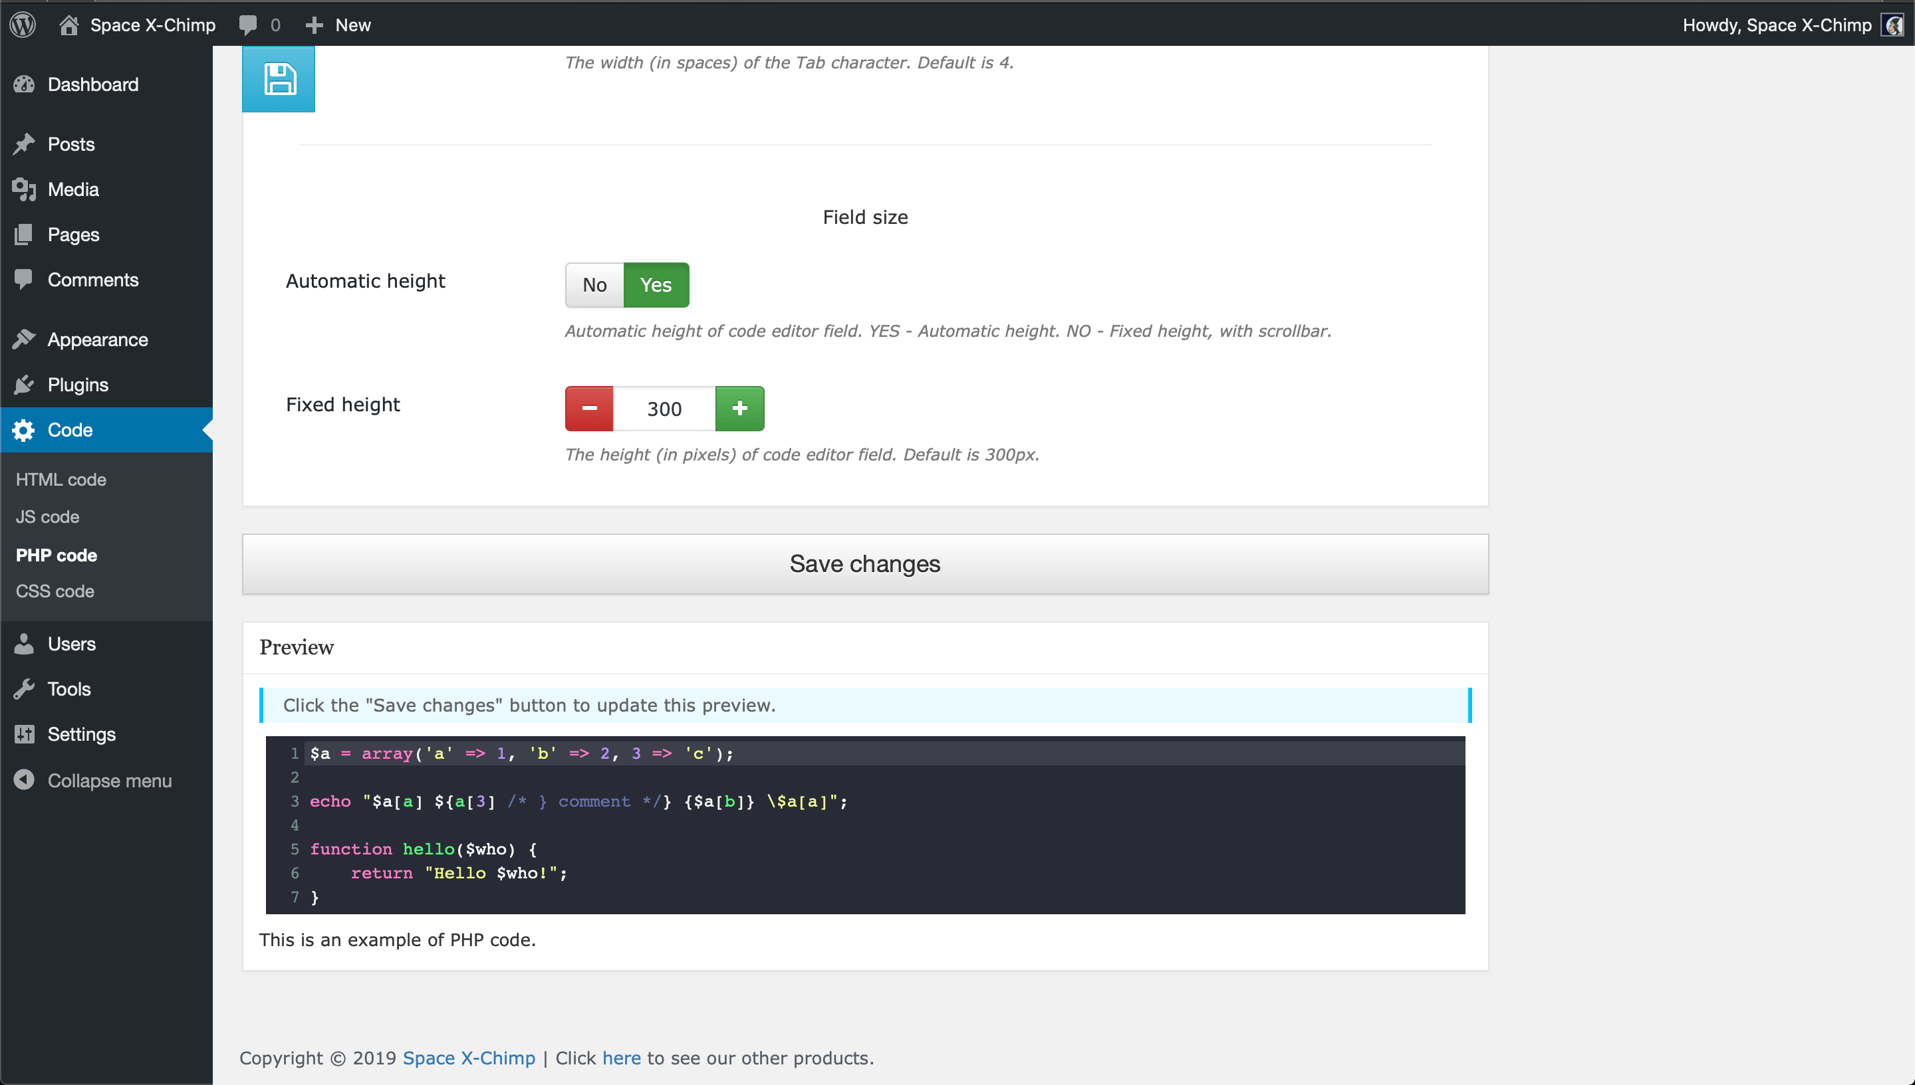Click the here hyperlink in footer
The image size is (1915, 1085).
pyautogui.click(x=622, y=1057)
